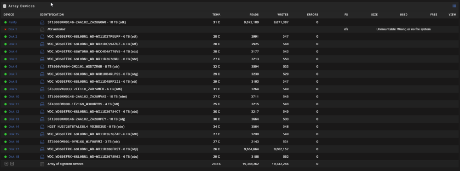Open the Disk 18 link
Screen dimensions: 460x171
[14, 157]
